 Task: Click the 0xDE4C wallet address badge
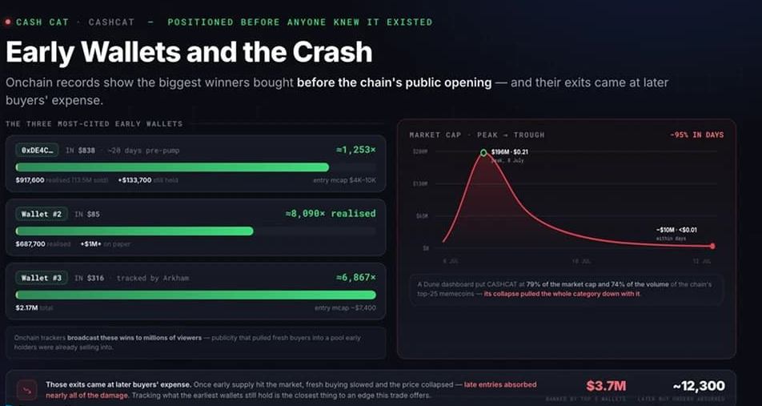(x=37, y=151)
